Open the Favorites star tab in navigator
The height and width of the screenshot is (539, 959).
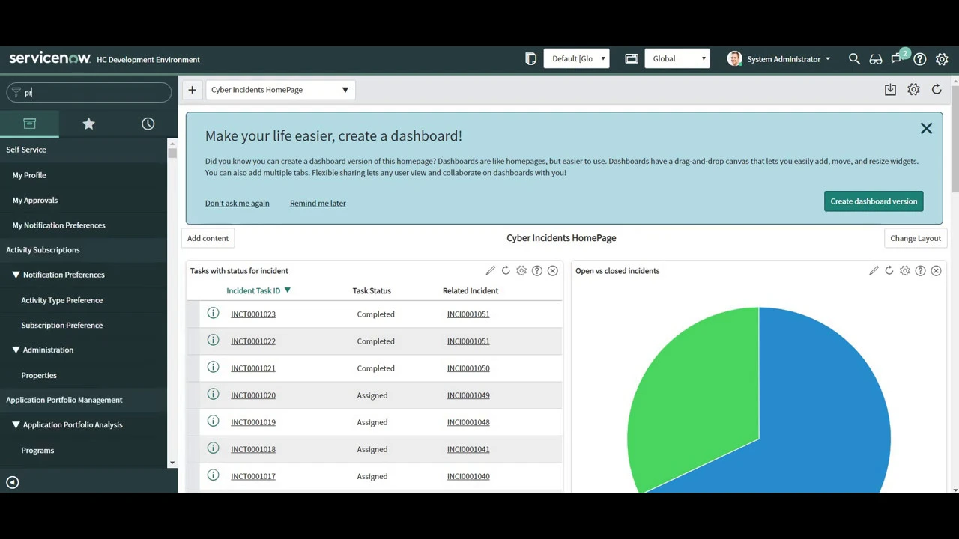pos(88,124)
